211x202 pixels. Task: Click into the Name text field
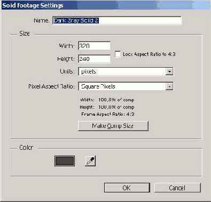[117, 20]
